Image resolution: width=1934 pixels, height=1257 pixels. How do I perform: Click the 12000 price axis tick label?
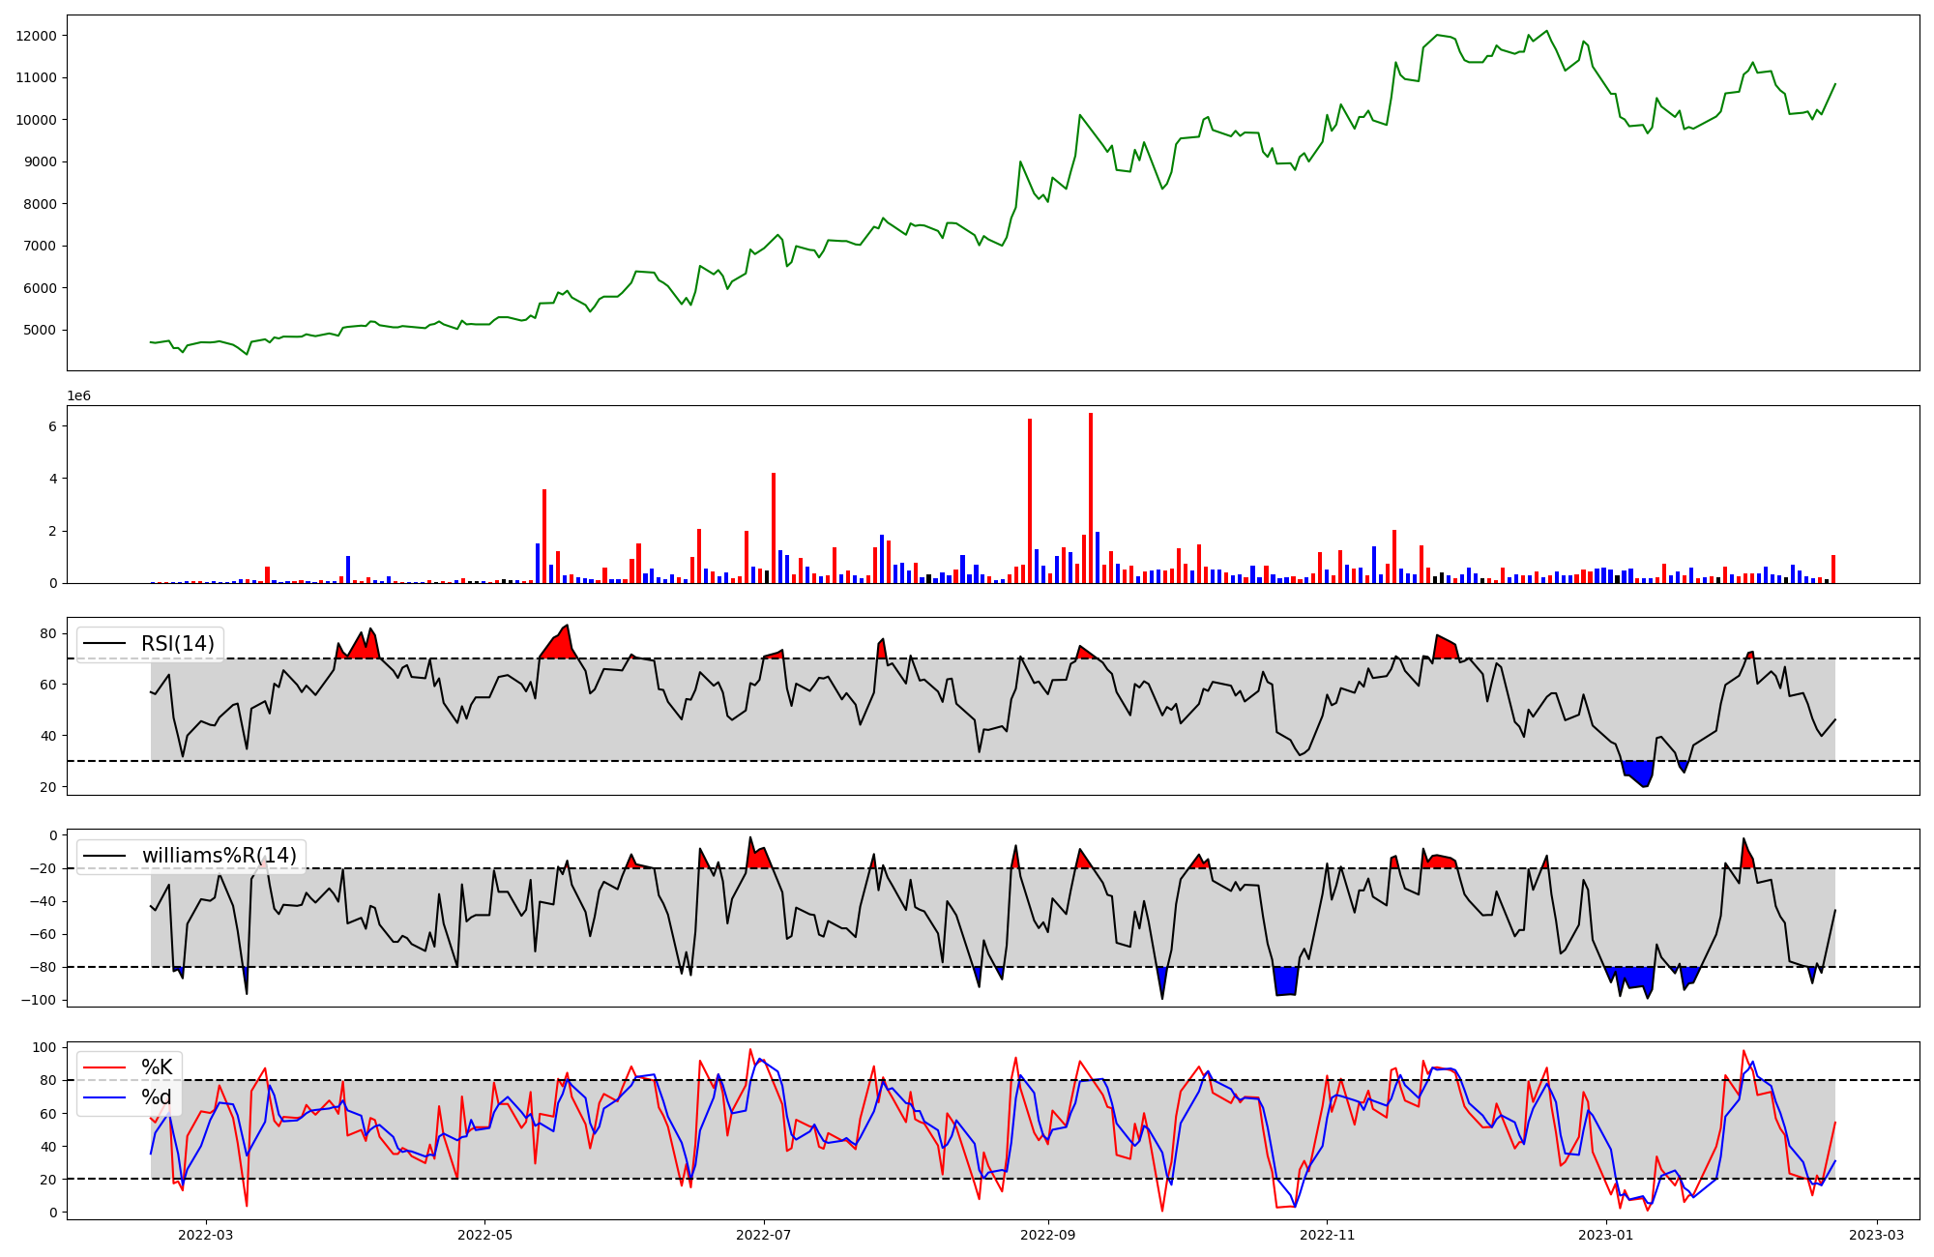point(36,36)
